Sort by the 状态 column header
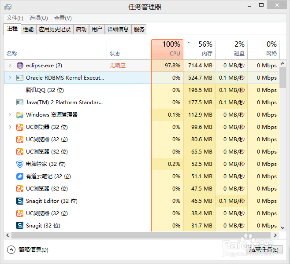The height and width of the screenshot is (264, 290). 129,49
